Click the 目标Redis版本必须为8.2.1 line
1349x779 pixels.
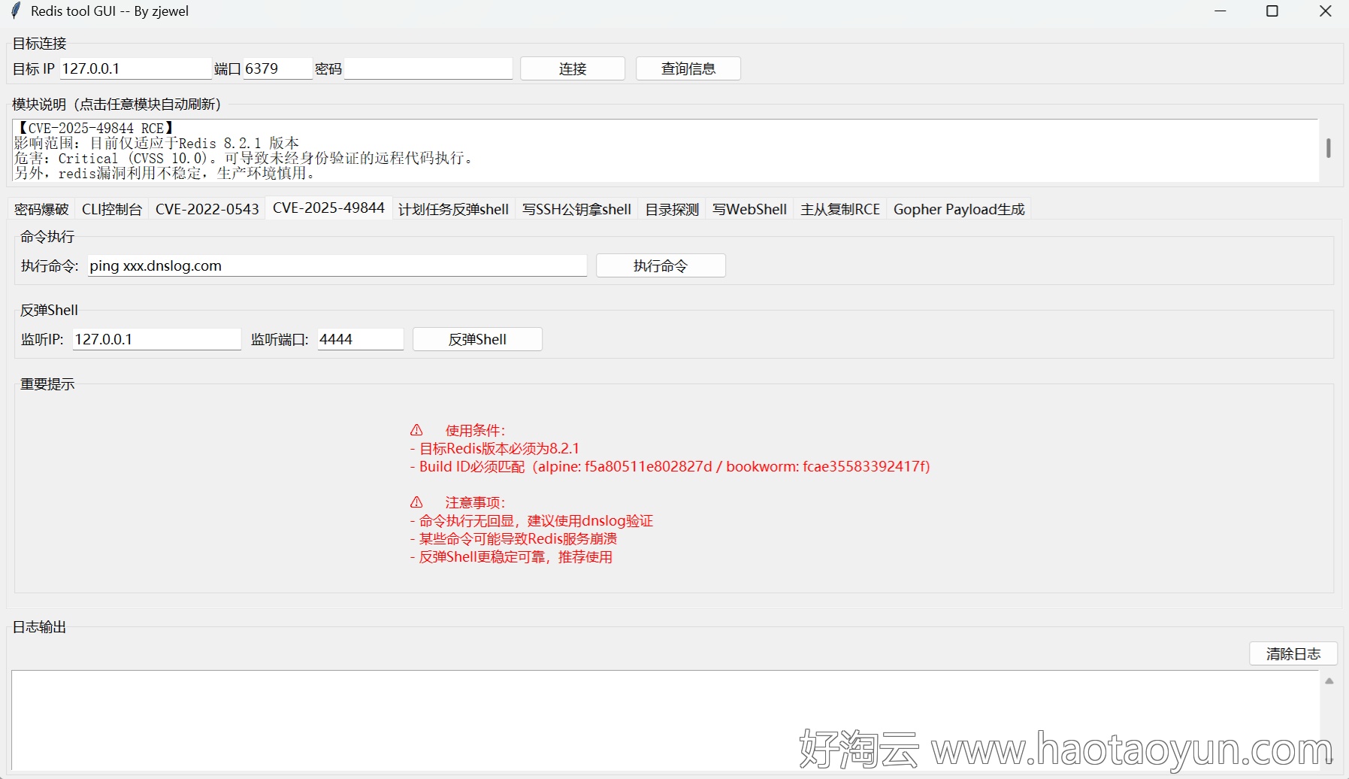click(495, 448)
